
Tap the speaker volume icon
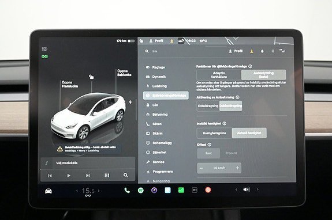[x=247, y=189]
